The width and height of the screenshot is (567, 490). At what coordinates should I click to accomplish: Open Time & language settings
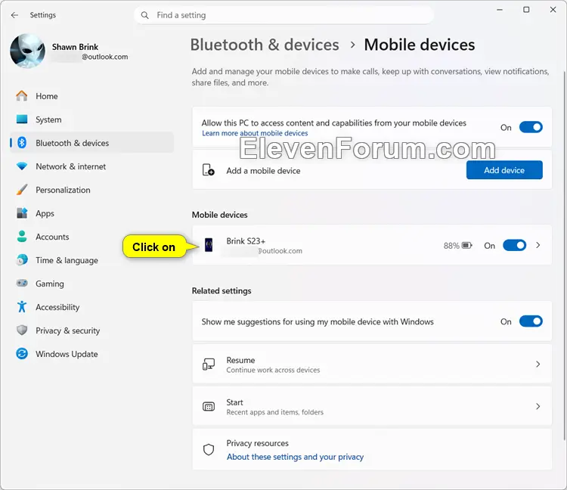pos(91,260)
